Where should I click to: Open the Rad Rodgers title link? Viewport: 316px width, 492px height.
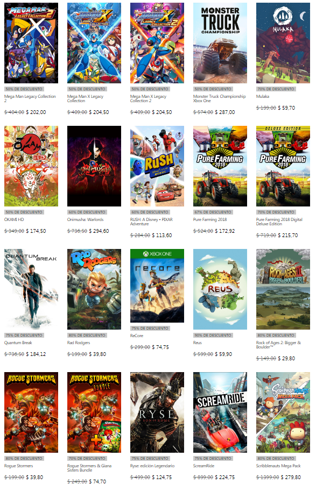(x=79, y=343)
